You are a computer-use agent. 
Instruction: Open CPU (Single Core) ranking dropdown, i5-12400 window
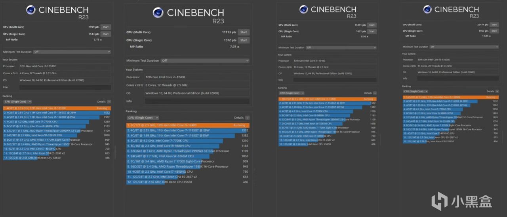click(143, 117)
